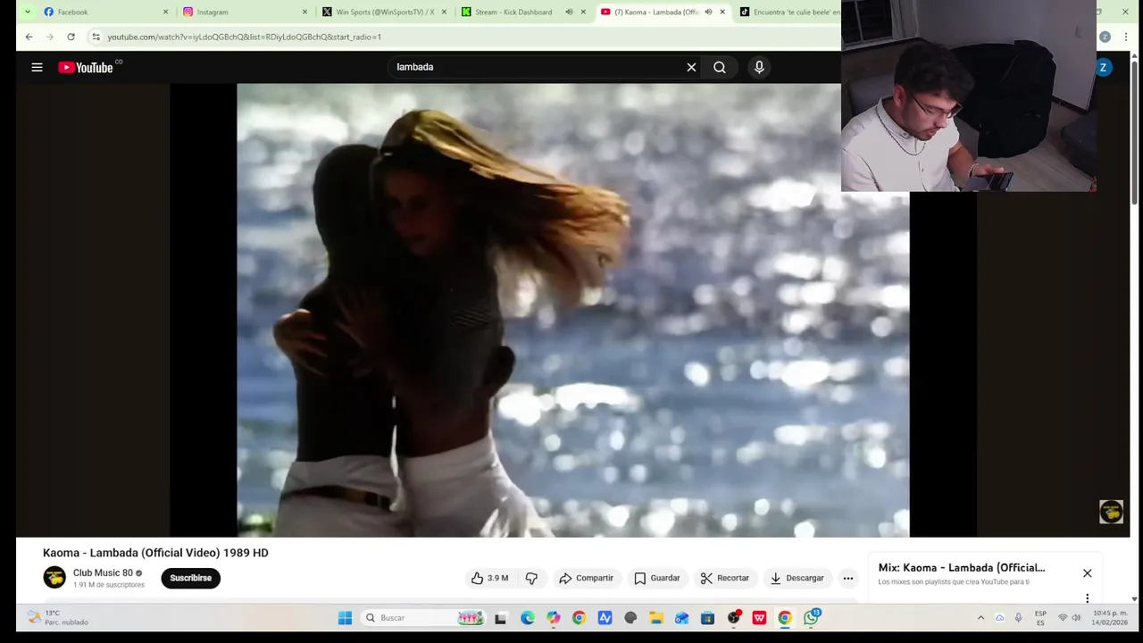Go forward in browser history
This screenshot has height=643, width=1143.
click(x=49, y=37)
